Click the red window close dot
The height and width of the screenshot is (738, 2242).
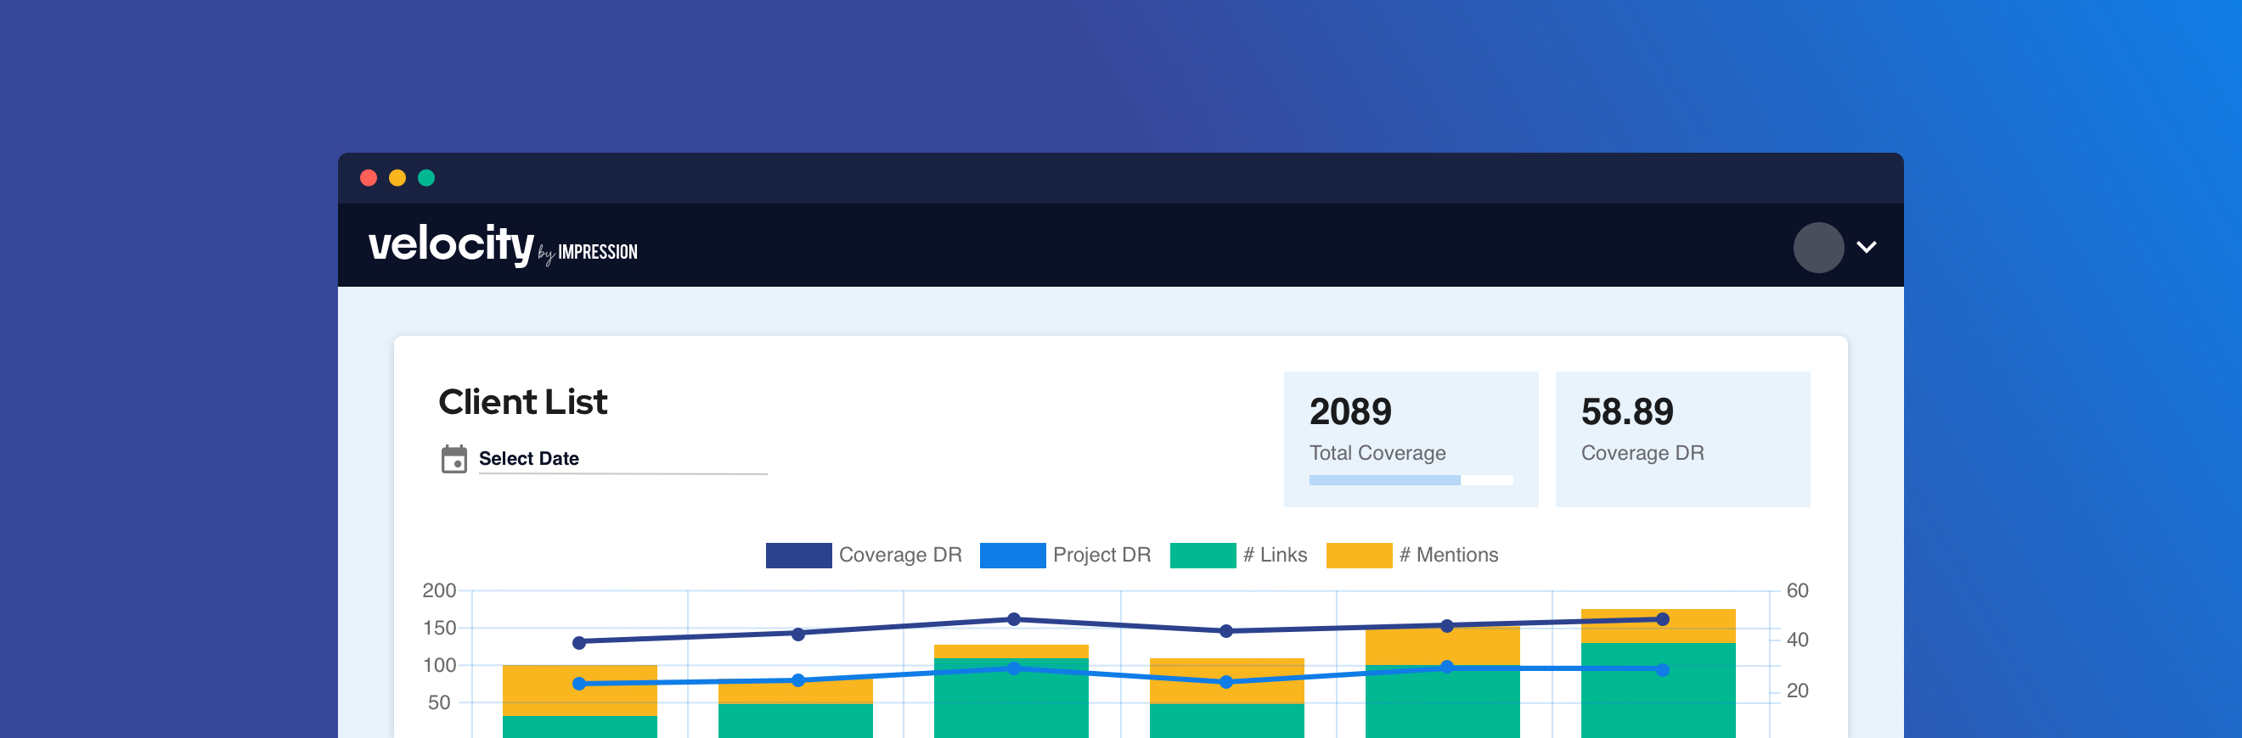(369, 178)
